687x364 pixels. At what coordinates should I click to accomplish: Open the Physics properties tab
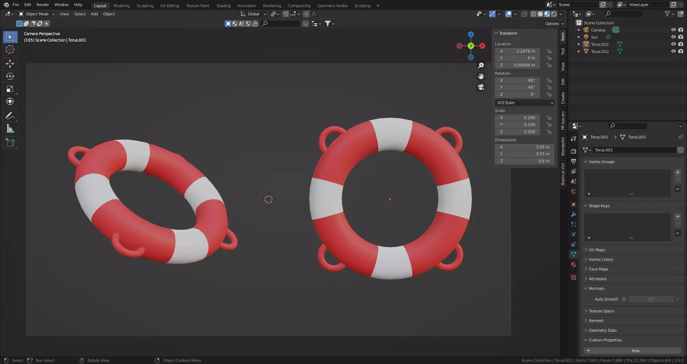[x=574, y=234]
